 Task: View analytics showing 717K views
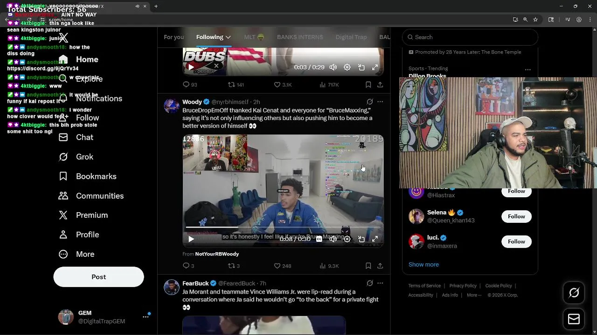pyautogui.click(x=329, y=85)
